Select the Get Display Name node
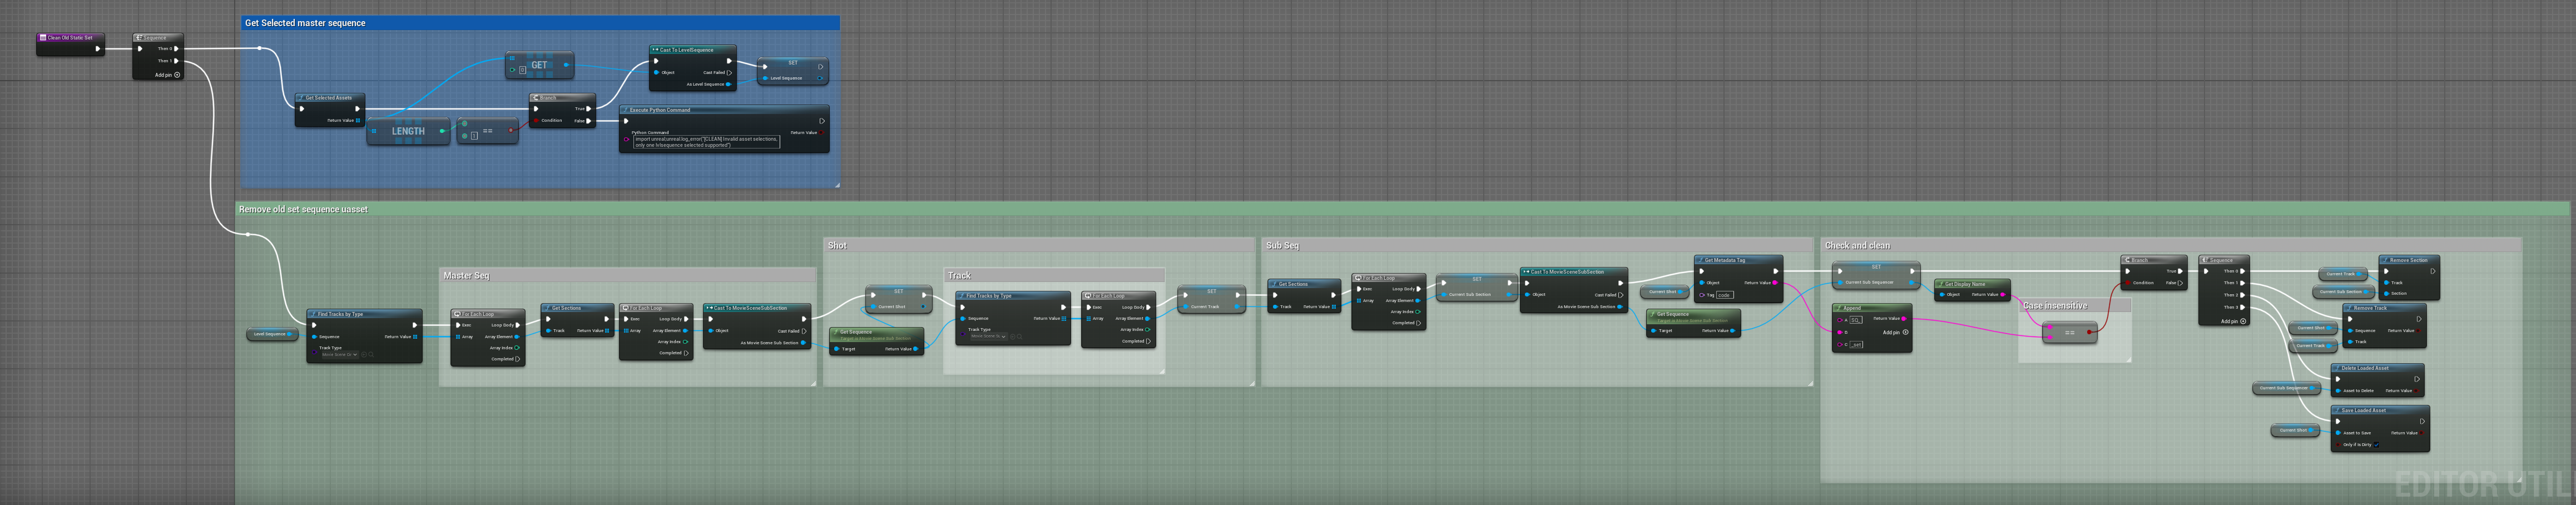The image size is (2576, 505). pos(1972,290)
